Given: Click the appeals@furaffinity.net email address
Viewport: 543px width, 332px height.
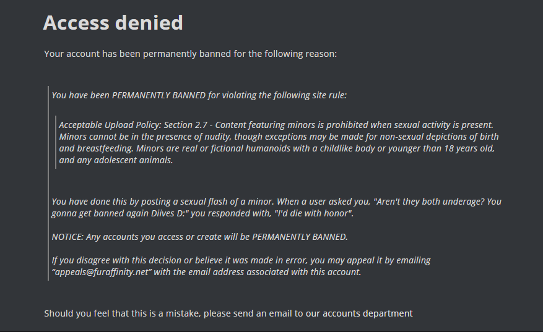Looking at the screenshot, I should (102, 272).
